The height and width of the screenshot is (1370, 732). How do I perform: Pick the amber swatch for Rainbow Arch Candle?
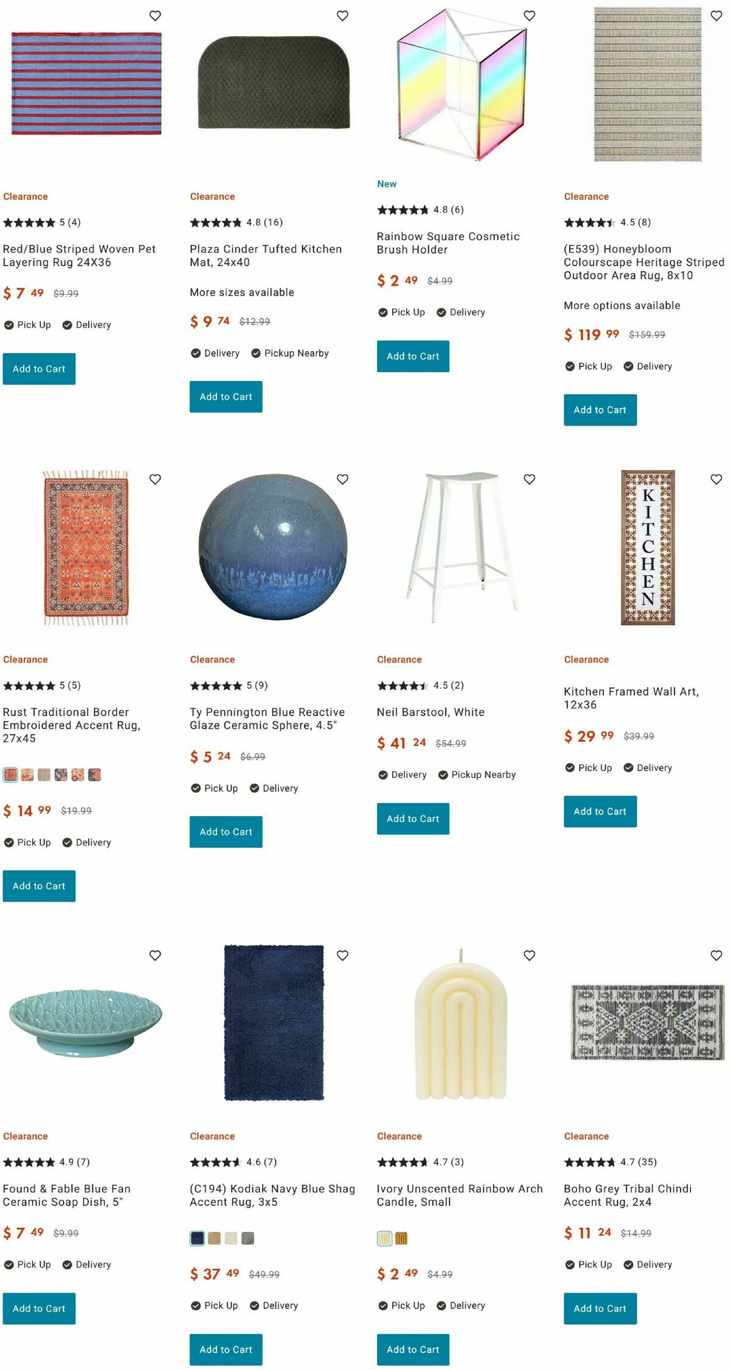[401, 1238]
